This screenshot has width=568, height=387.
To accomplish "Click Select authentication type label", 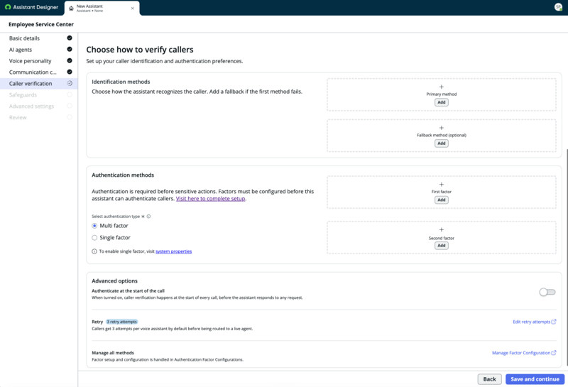I will click(x=116, y=217).
